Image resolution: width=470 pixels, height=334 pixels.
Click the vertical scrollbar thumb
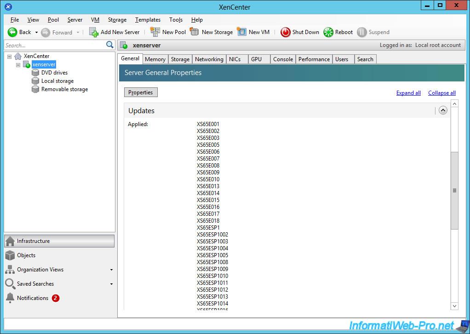[x=454, y=190]
